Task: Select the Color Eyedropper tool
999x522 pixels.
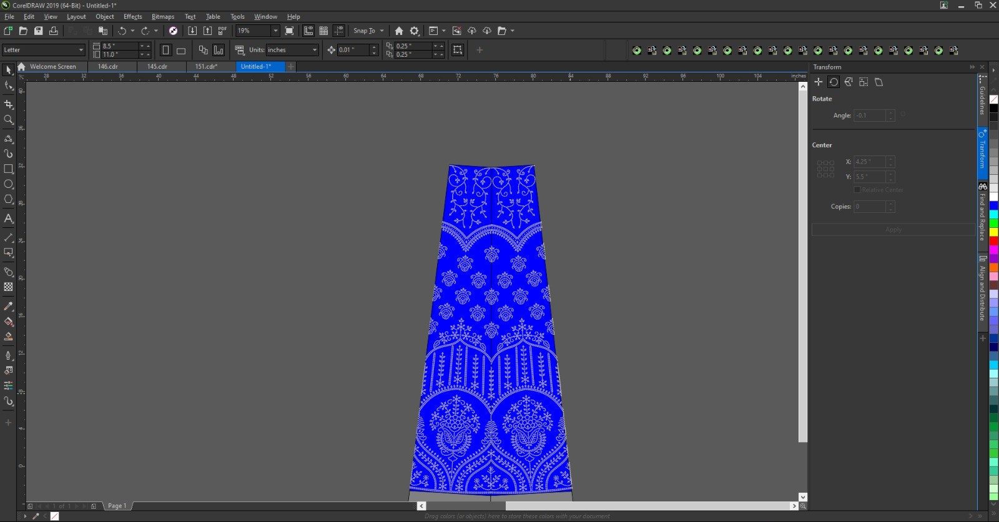Action: coord(8,306)
